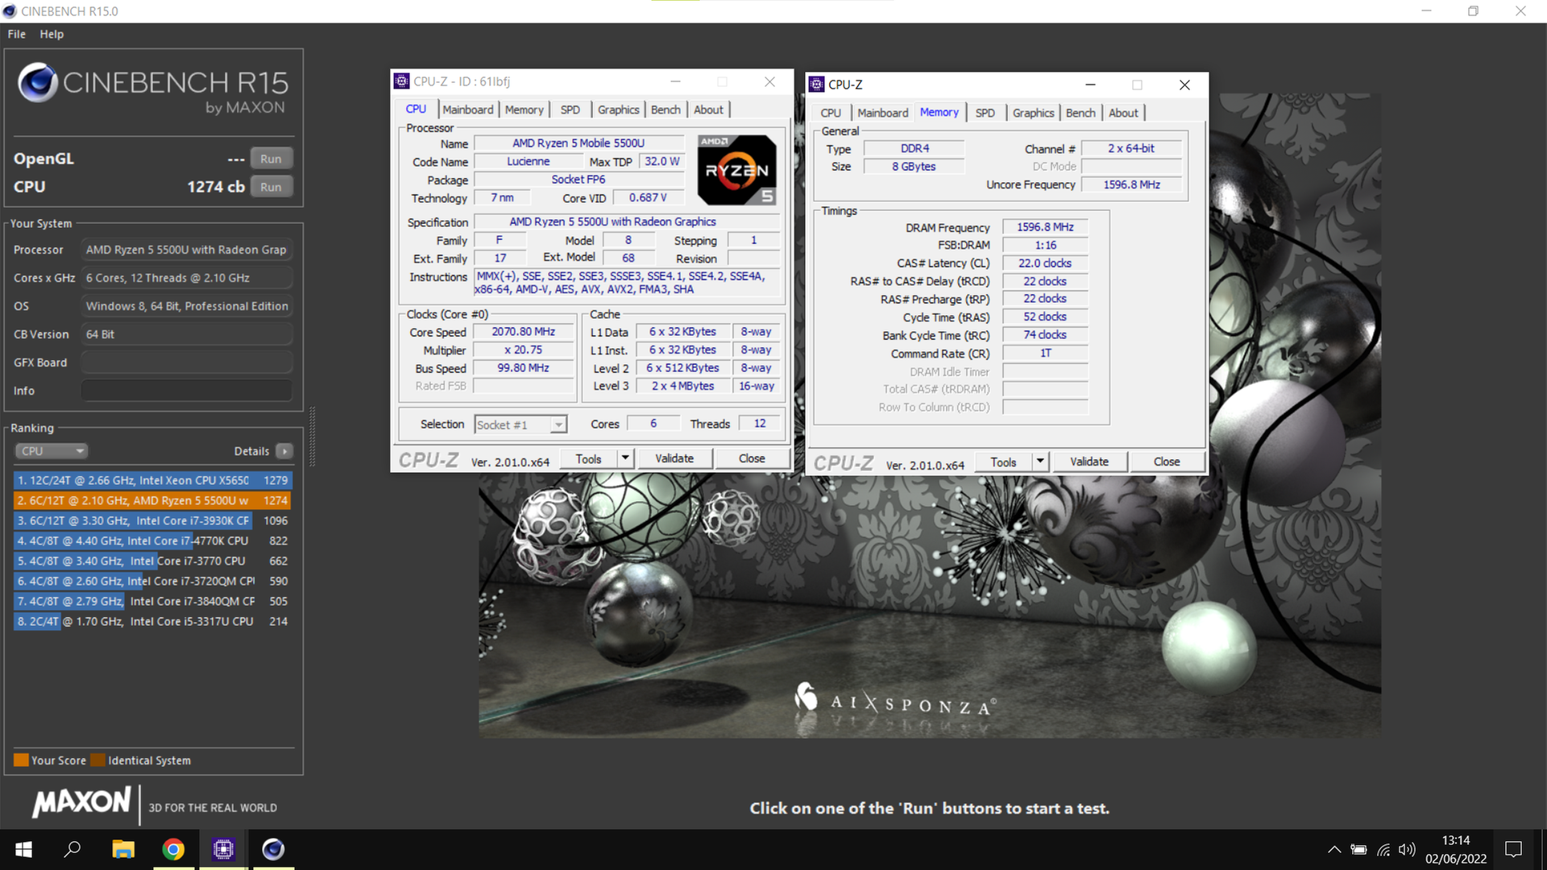1547x870 pixels.
Task: Click the Your Score orange legend swatch
Action: coord(21,760)
